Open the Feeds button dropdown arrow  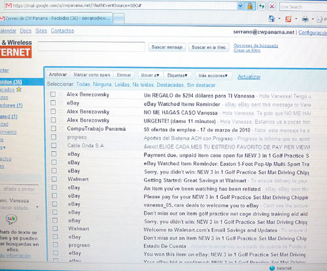(x=296, y=19)
